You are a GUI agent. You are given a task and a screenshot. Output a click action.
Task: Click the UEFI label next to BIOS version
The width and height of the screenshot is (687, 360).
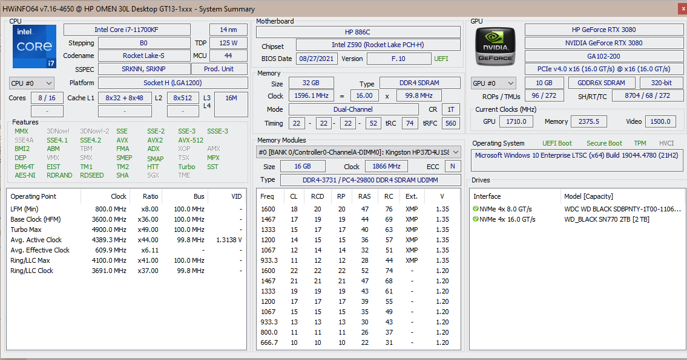[441, 59]
